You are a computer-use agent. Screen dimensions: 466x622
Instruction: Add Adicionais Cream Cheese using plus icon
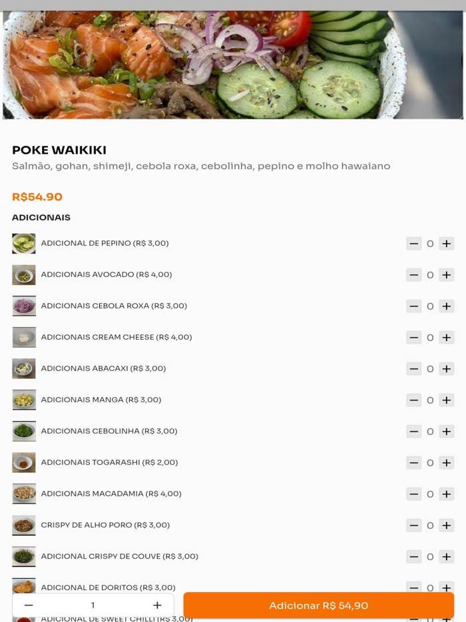point(446,338)
